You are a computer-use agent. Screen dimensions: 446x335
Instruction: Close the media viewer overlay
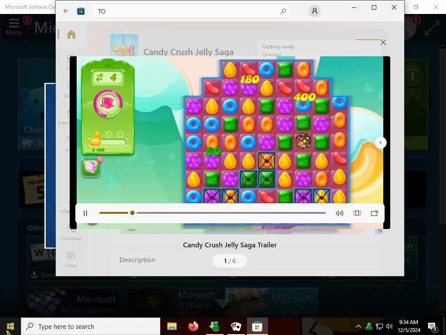(x=383, y=42)
